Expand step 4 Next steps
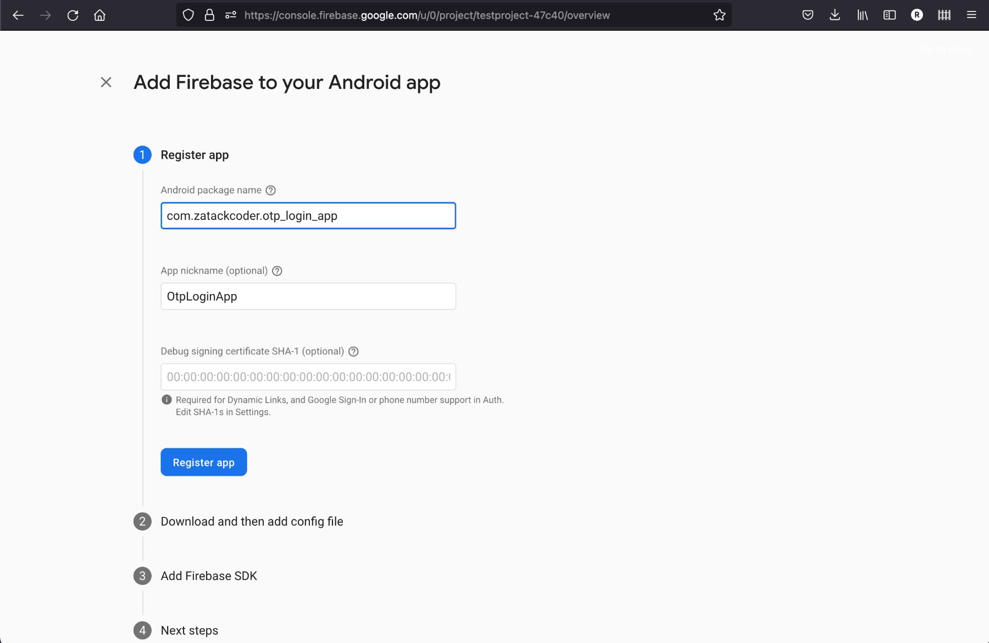The height and width of the screenshot is (643, 989). tap(189, 630)
